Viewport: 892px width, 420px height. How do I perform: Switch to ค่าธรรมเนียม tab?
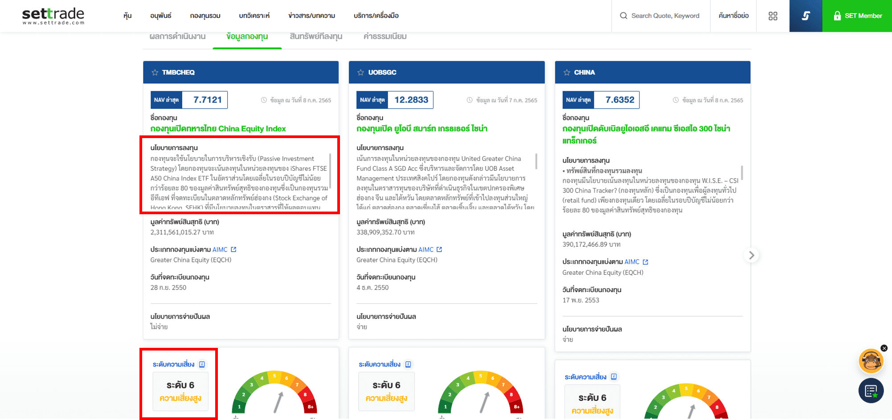point(385,37)
